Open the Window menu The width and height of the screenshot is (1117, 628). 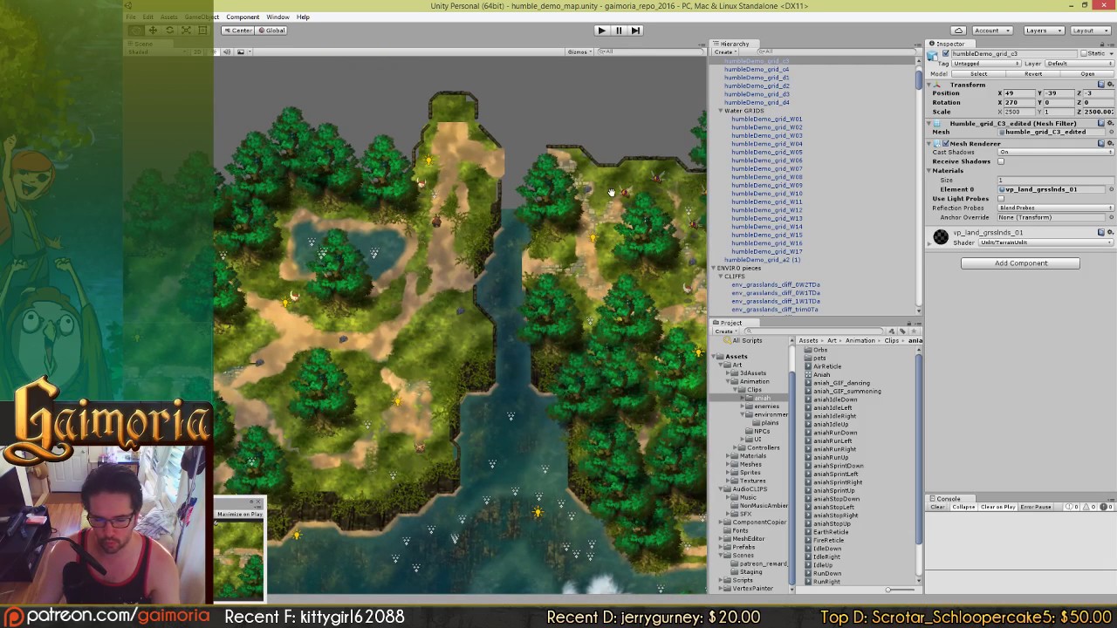tap(278, 17)
